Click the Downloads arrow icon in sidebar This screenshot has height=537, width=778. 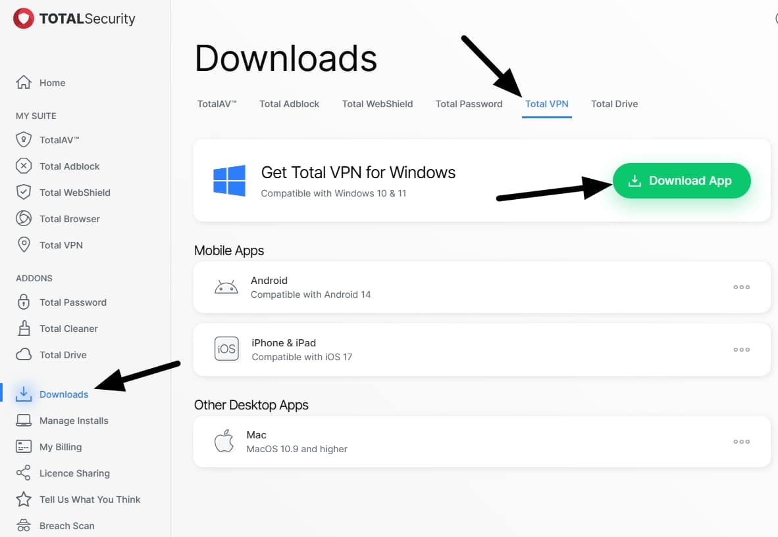pos(23,394)
